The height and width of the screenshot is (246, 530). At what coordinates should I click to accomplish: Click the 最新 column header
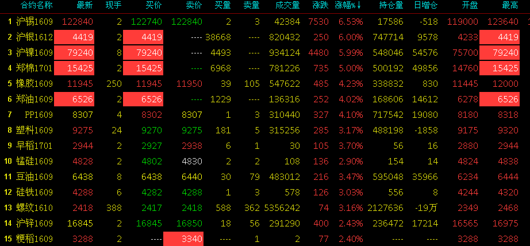[x=85, y=5]
